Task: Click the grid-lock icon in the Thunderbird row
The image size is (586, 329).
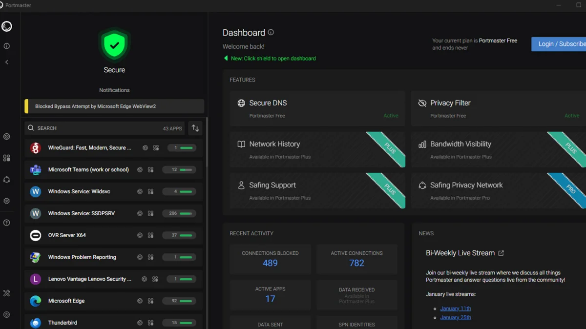Action: pyautogui.click(x=150, y=323)
